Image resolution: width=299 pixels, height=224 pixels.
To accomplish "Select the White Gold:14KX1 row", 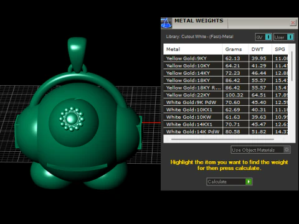I will pos(225,124).
